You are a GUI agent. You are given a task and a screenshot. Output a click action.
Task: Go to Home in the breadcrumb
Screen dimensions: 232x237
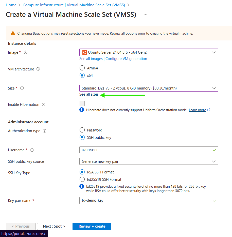(11, 5)
